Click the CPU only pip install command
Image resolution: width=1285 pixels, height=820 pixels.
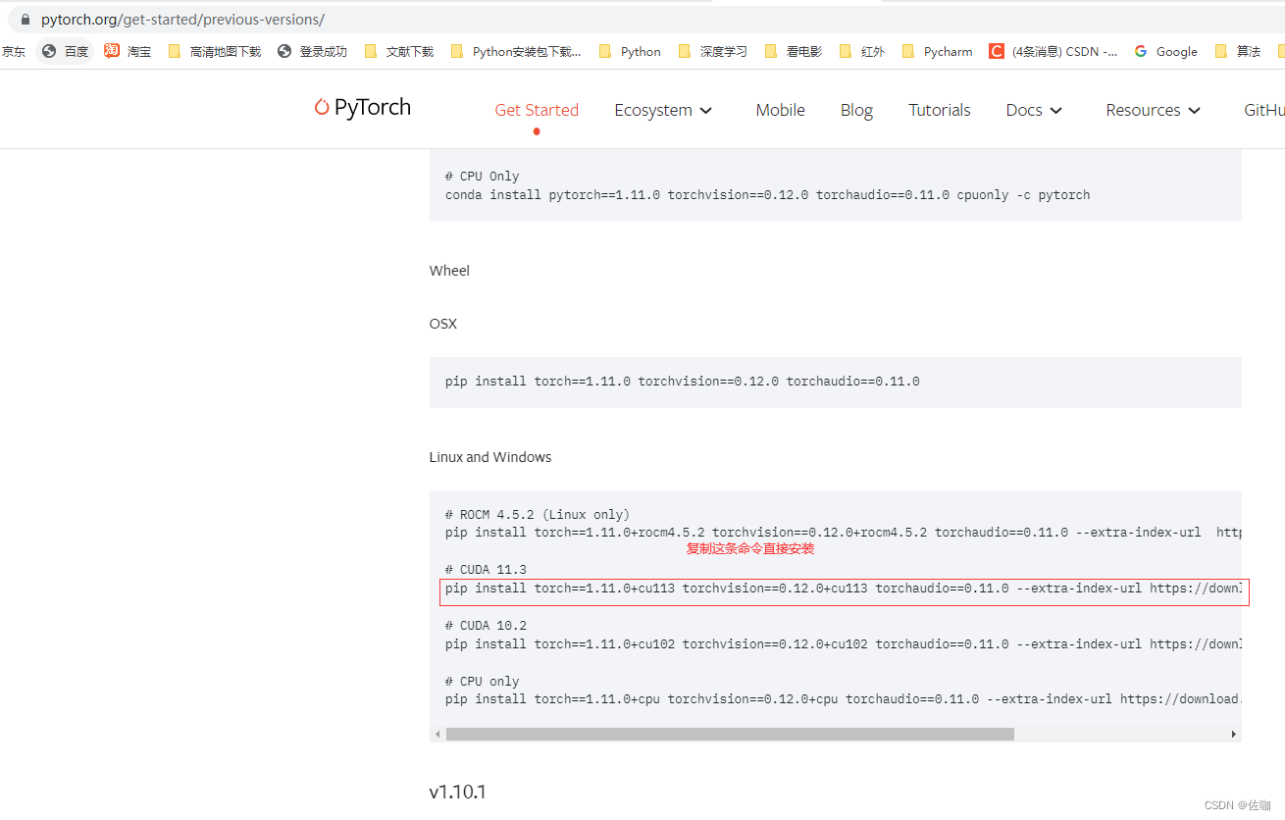pyautogui.click(x=844, y=699)
